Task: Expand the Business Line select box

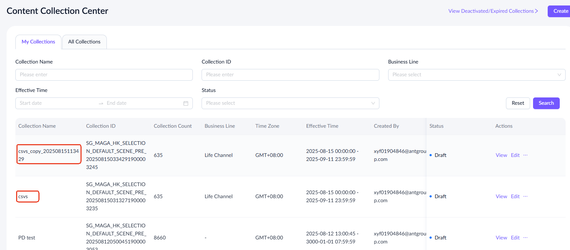Action: [x=472, y=75]
